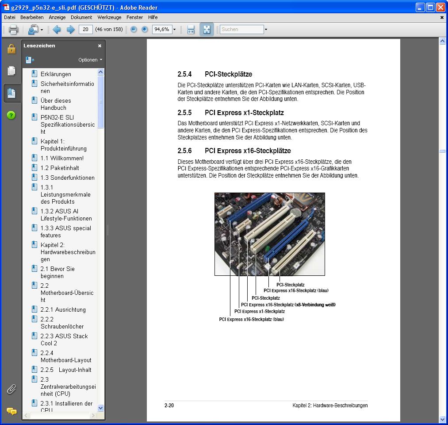Zoom in with the plus icon
This screenshot has width=448, height=425.
pyautogui.click(x=145, y=30)
